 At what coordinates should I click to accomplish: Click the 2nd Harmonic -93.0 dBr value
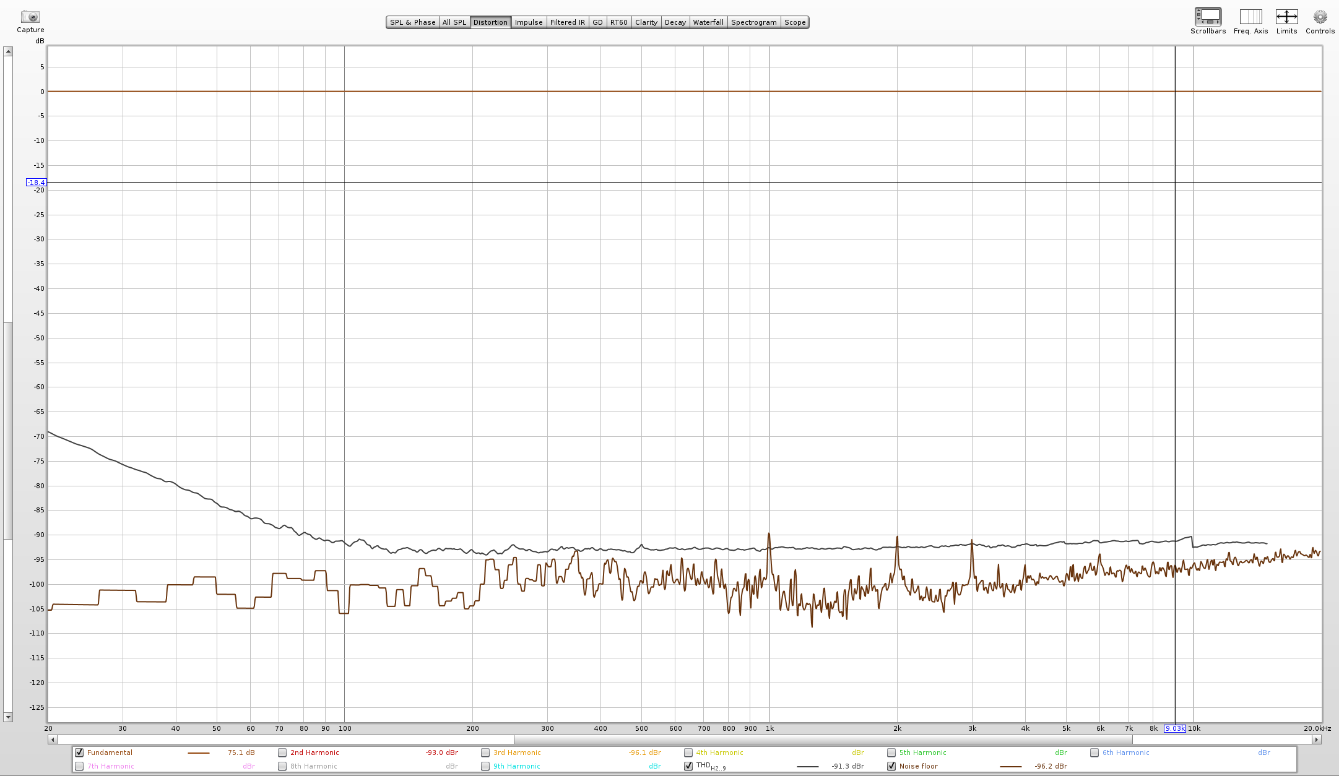pyautogui.click(x=442, y=752)
